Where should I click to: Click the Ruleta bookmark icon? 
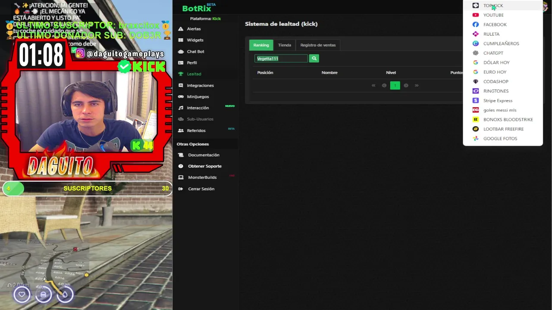click(475, 34)
